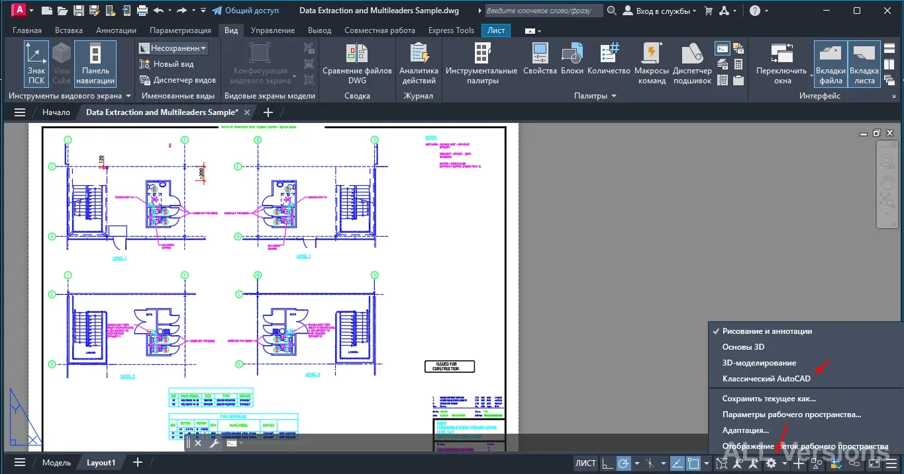
Task: Toggle clean screen icon in status bar
Action: click(874, 463)
